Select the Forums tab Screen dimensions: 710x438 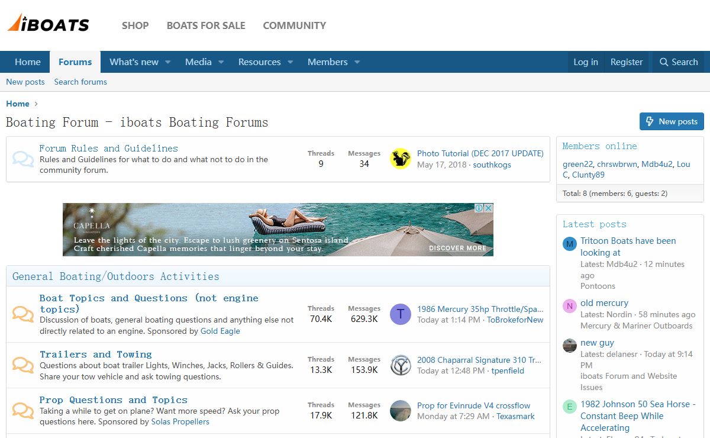click(x=75, y=62)
